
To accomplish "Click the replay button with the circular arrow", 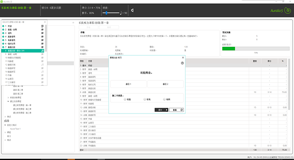I will coord(176,110).
